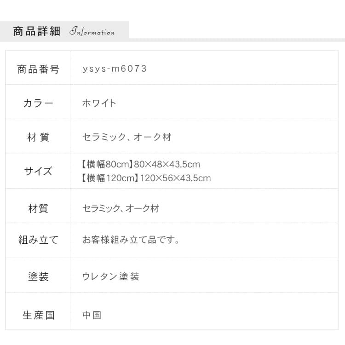Select the 生産国 row label

pos(38,315)
